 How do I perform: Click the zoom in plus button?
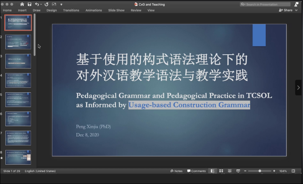(274, 171)
